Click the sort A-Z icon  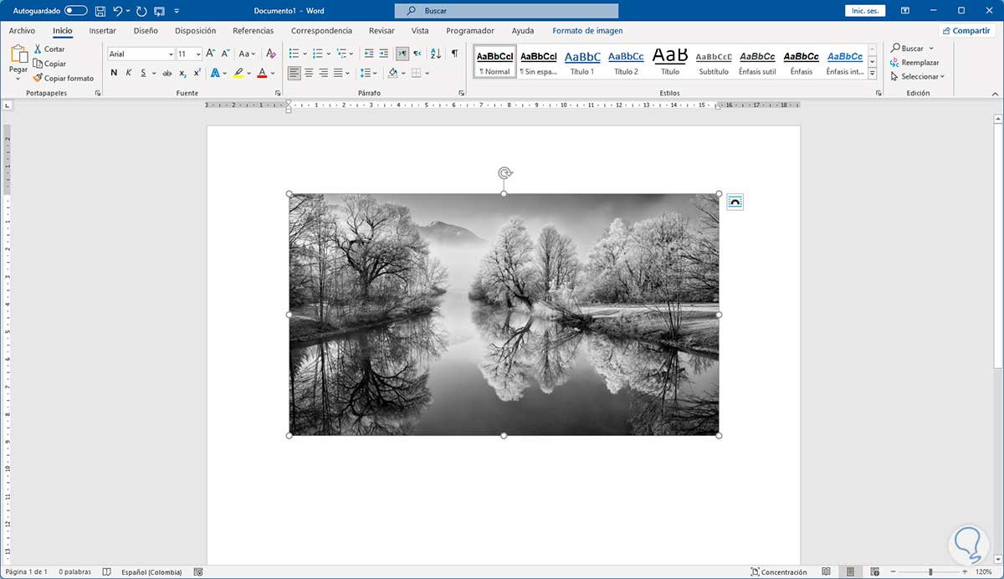(436, 54)
